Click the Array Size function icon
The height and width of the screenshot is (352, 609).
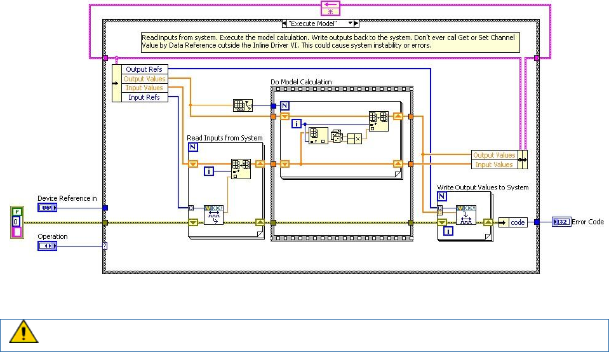click(243, 105)
